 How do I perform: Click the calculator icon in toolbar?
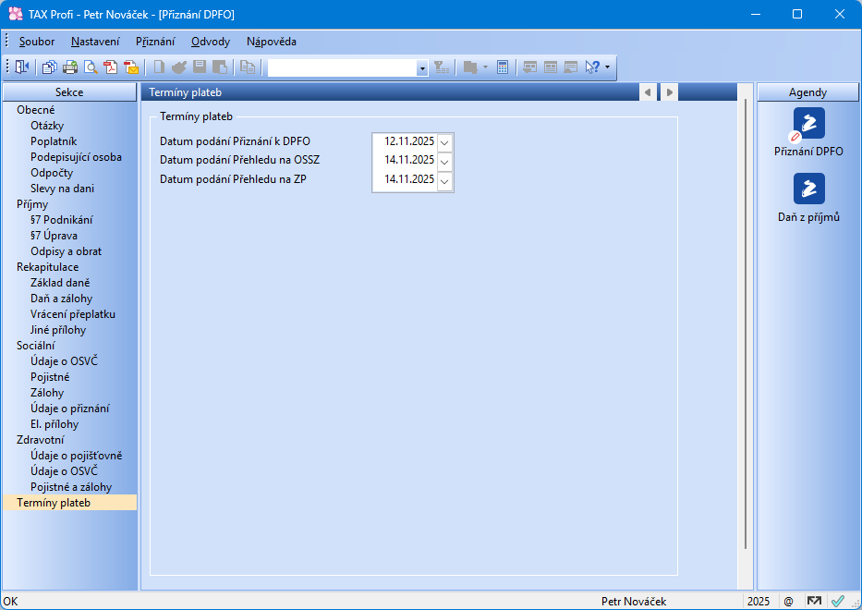coord(503,67)
